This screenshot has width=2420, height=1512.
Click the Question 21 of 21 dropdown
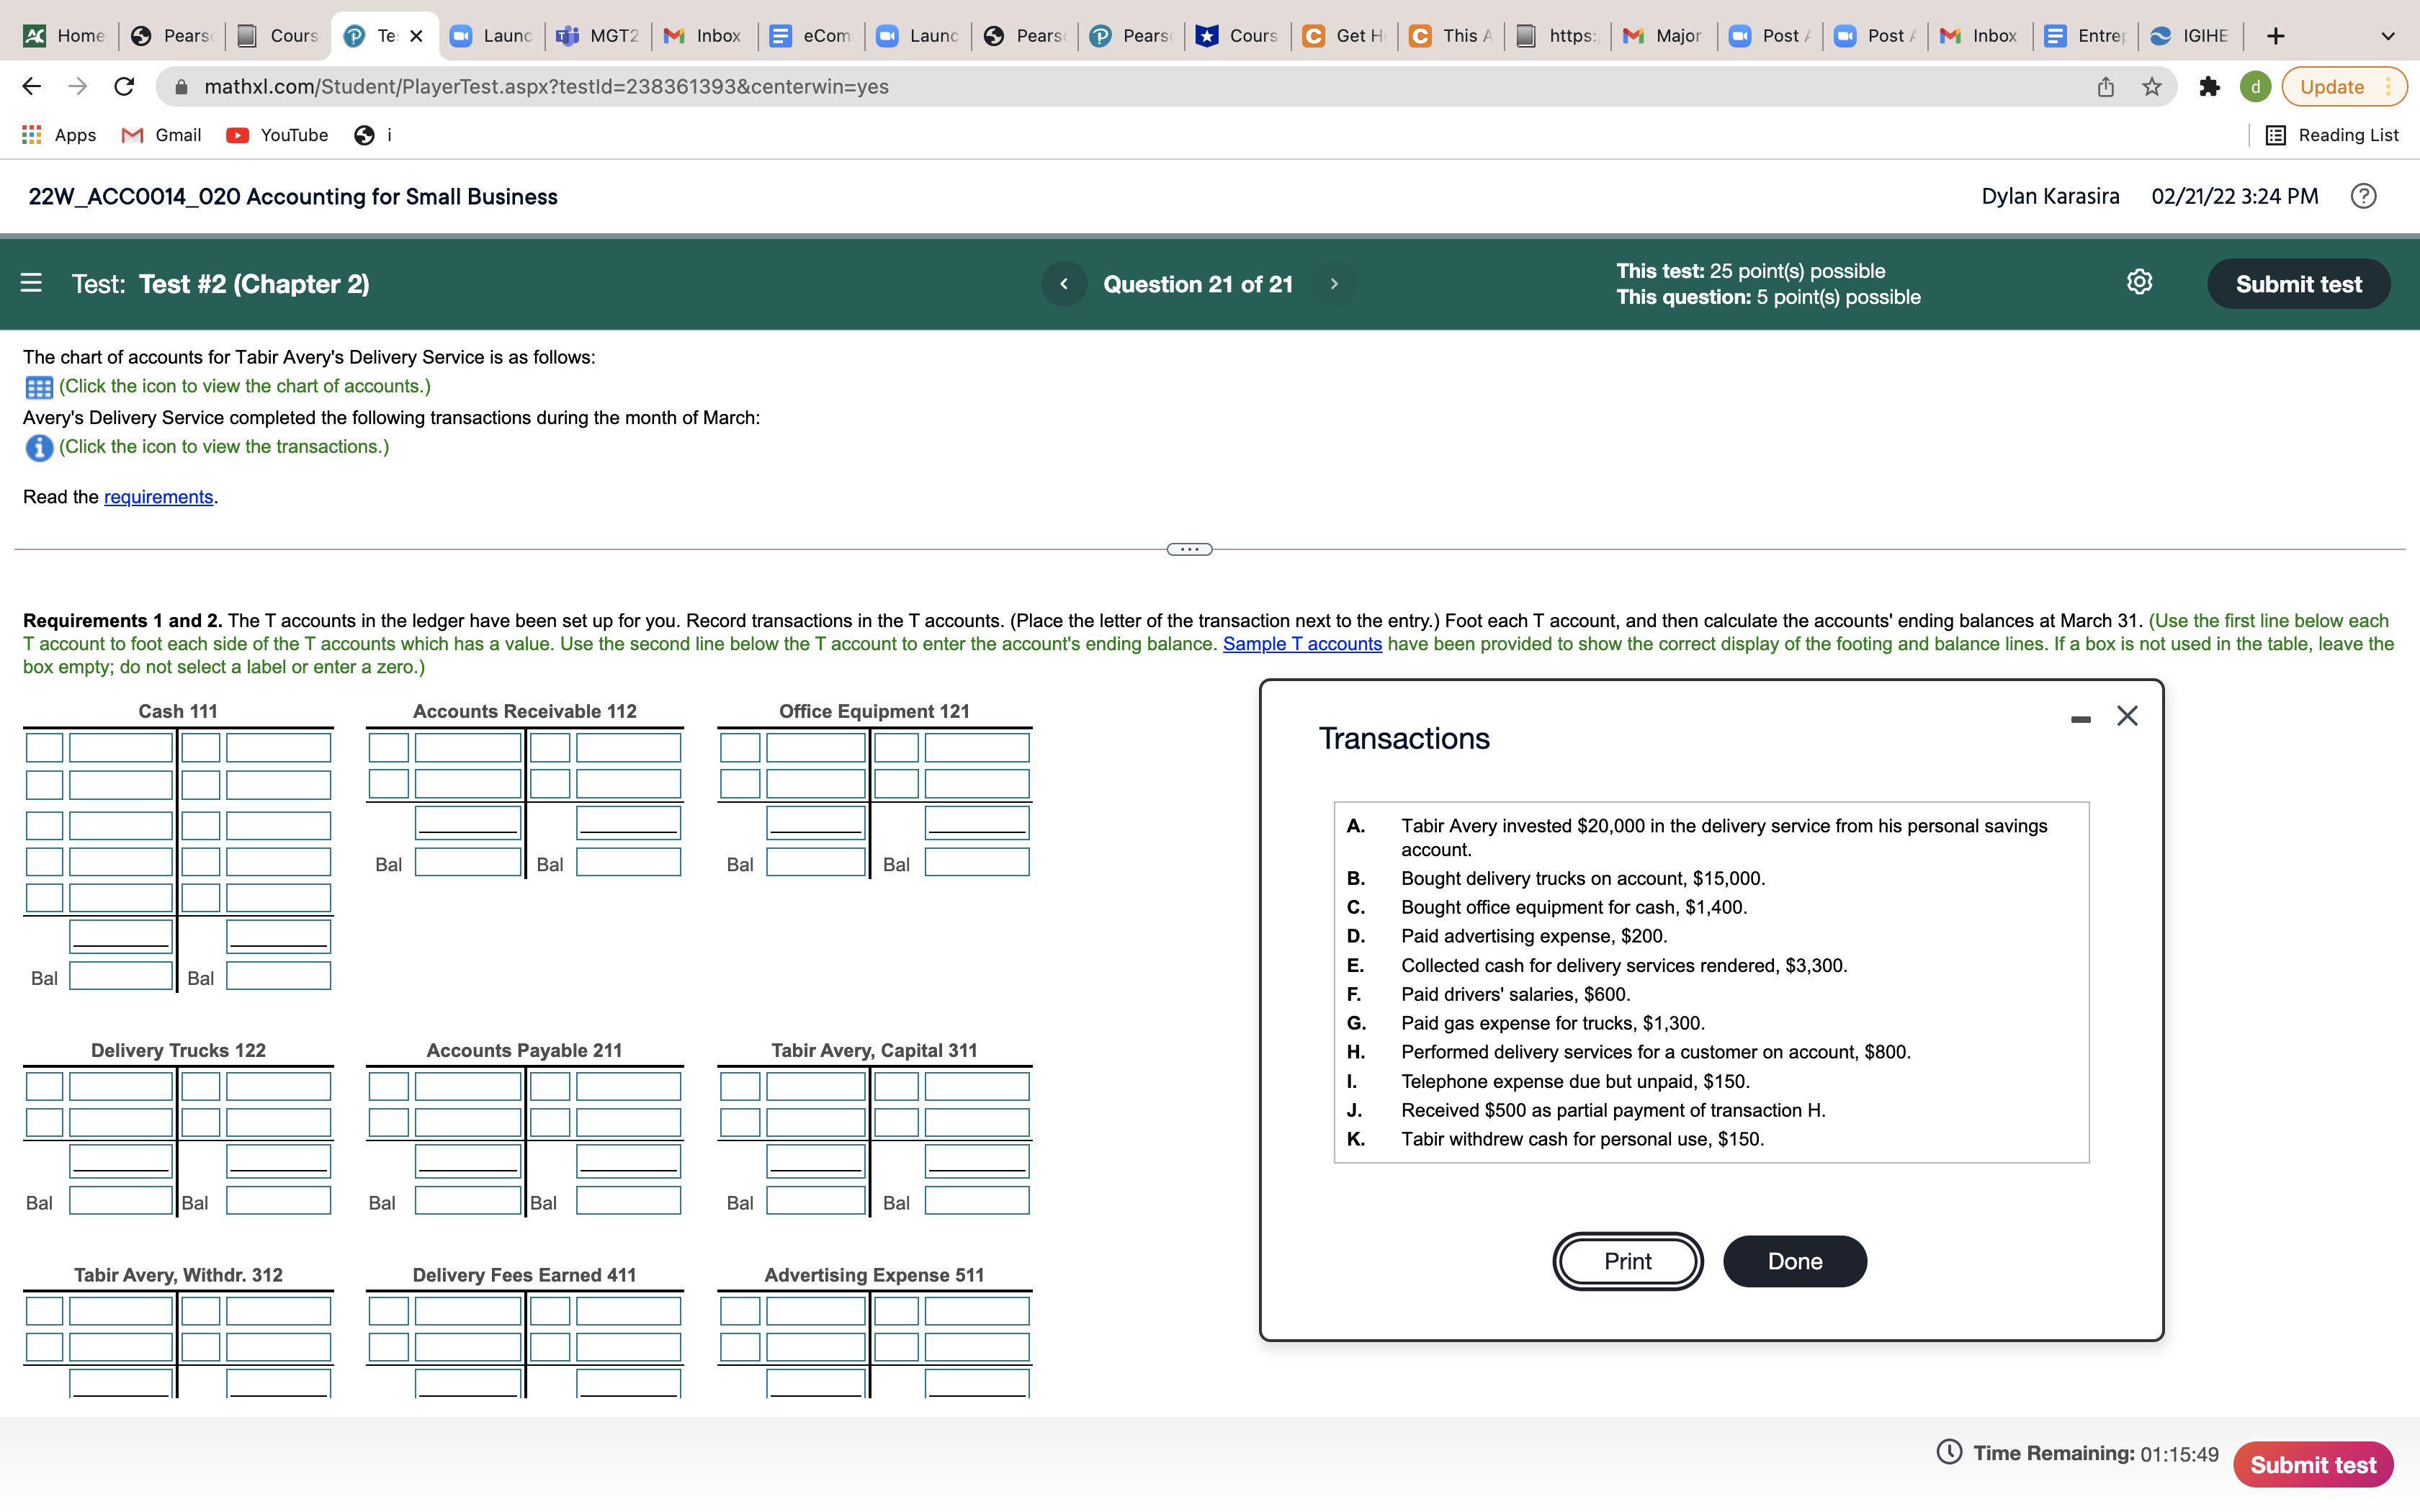pyautogui.click(x=1198, y=282)
